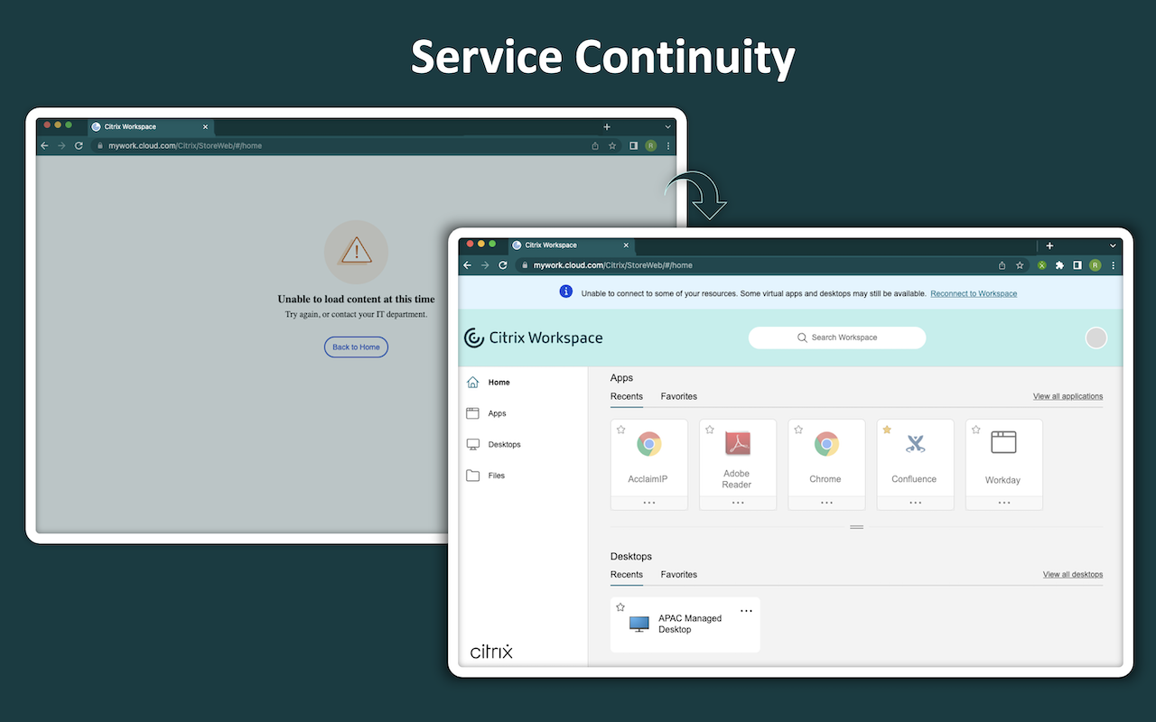1156x722 pixels.
Task: Select Apps in the navigation sidebar
Action: [498, 413]
